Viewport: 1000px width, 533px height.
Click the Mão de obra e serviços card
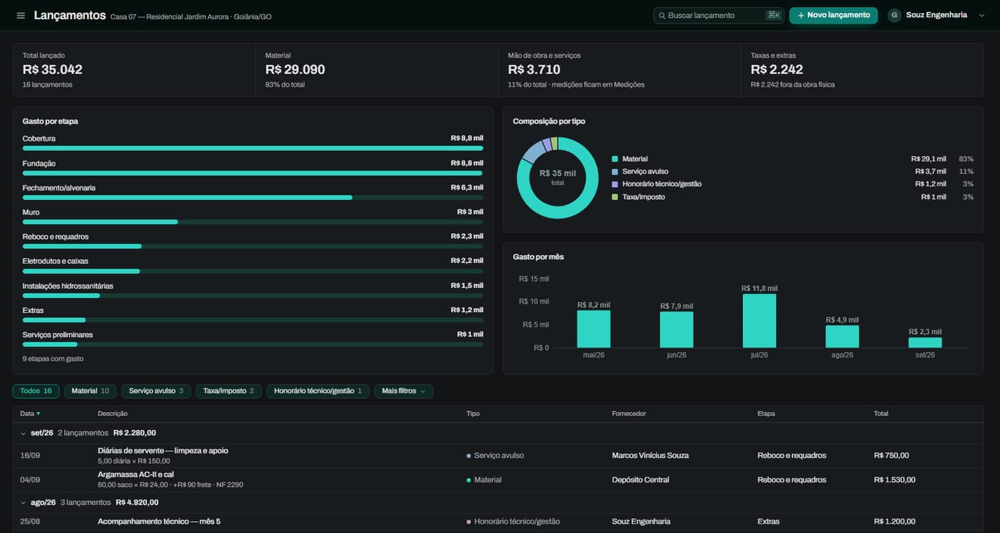(x=620, y=70)
